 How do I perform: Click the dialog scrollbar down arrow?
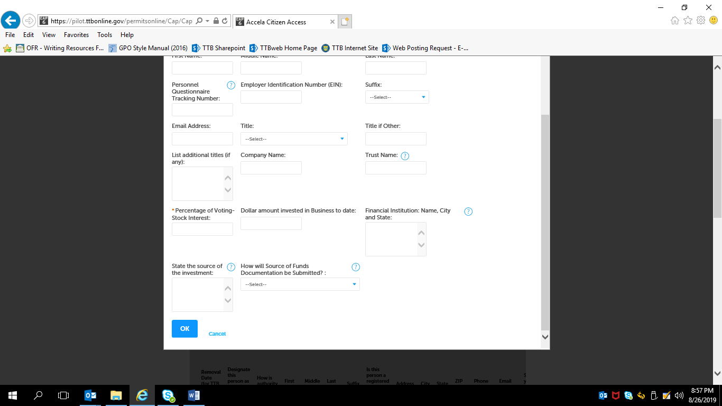click(545, 337)
